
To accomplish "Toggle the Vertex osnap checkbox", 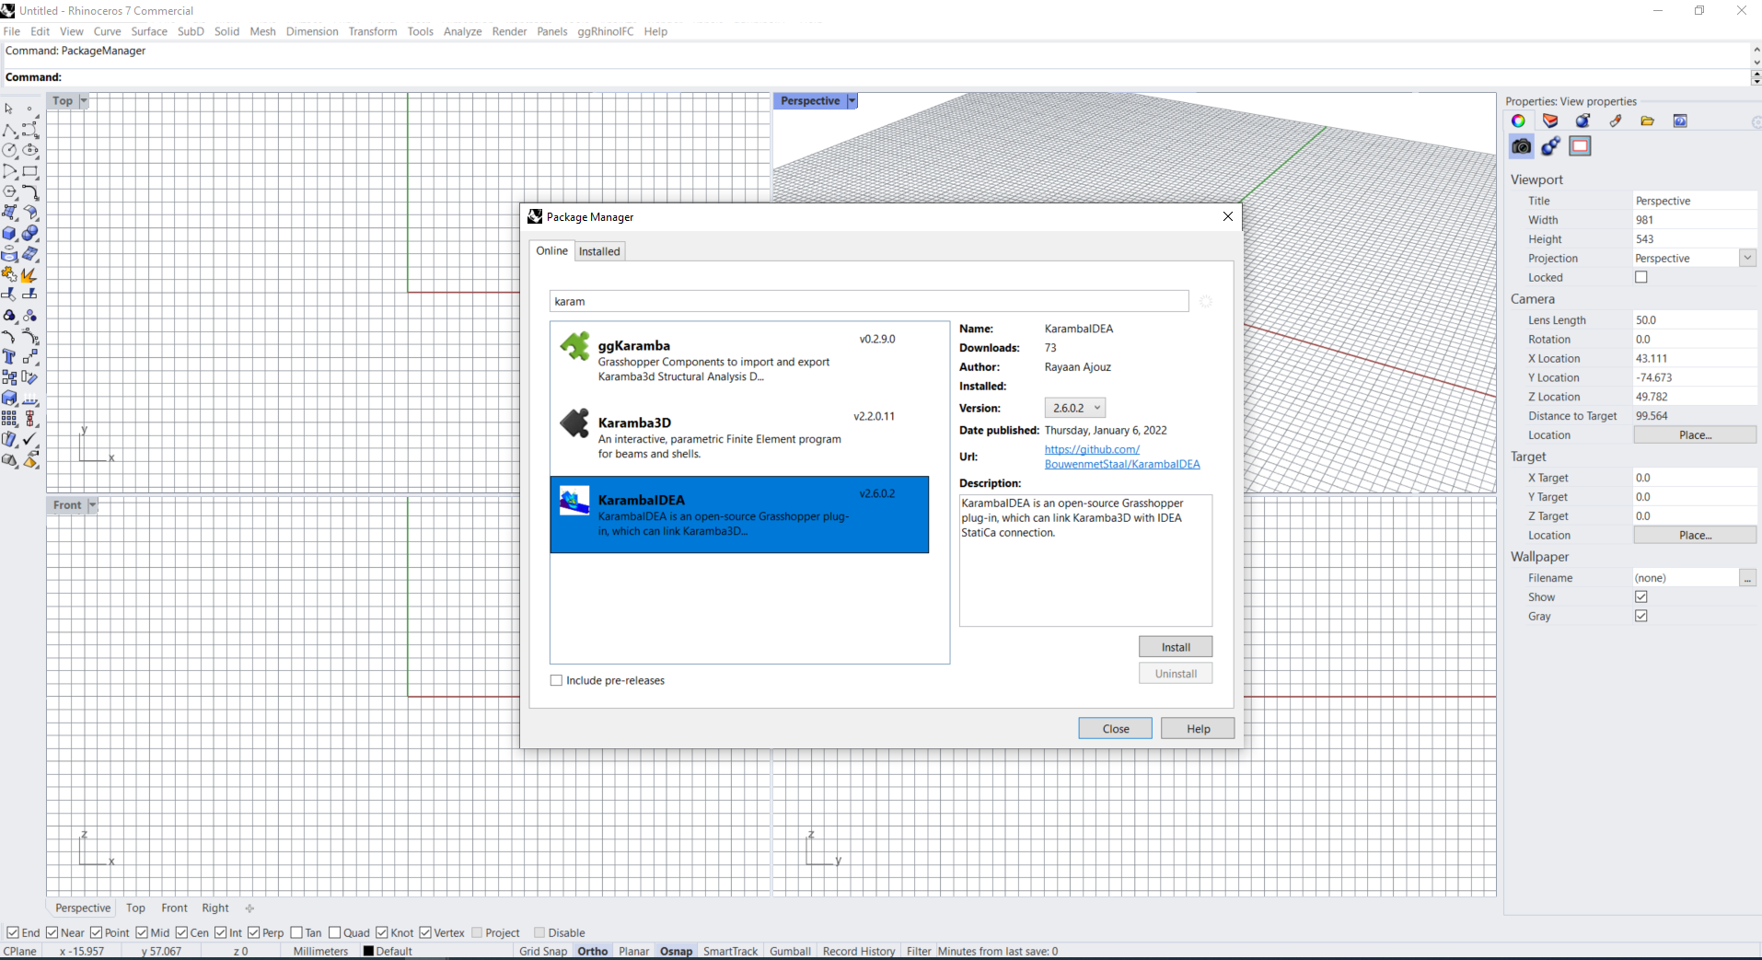I will [425, 932].
